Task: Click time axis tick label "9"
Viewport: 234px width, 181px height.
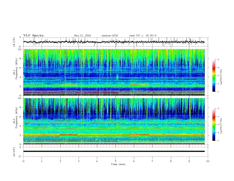Action: click(189, 161)
